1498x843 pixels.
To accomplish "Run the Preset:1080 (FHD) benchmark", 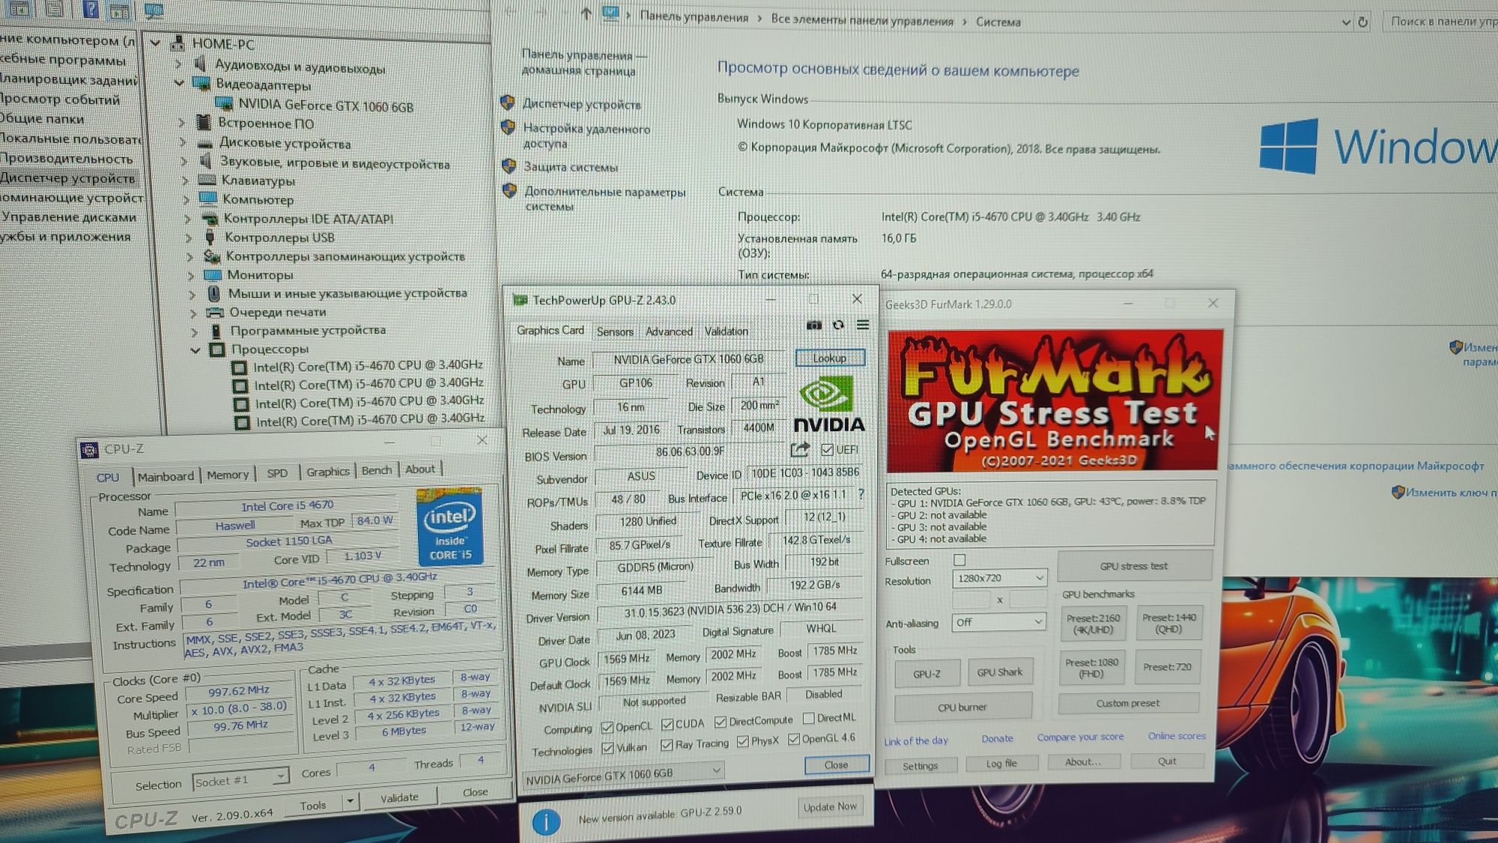I will click(x=1092, y=668).
